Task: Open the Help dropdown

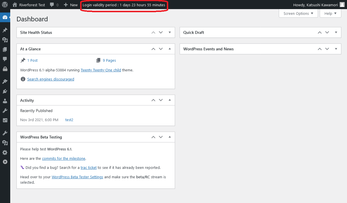Action: 330,13
